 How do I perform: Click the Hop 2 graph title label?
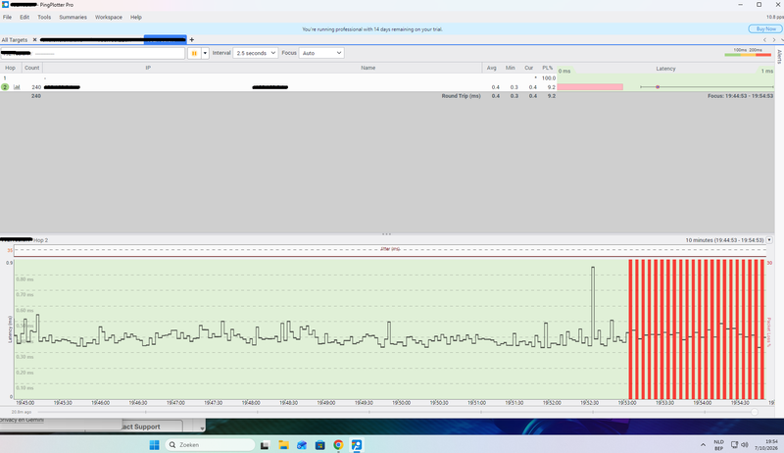point(41,240)
